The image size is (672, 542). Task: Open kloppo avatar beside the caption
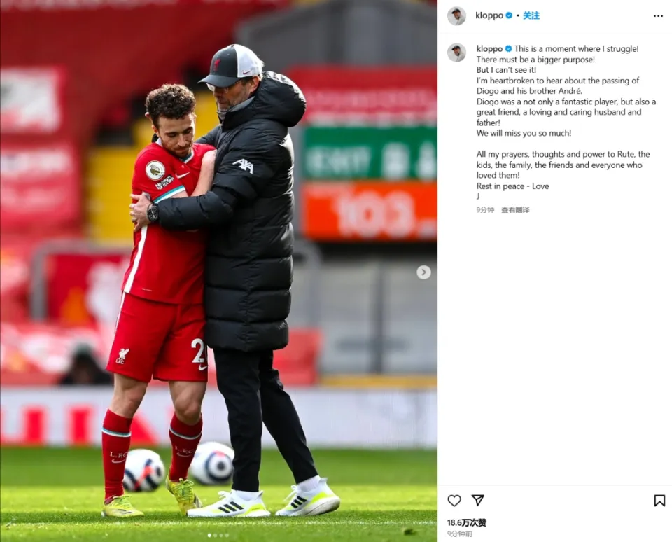coord(456,53)
